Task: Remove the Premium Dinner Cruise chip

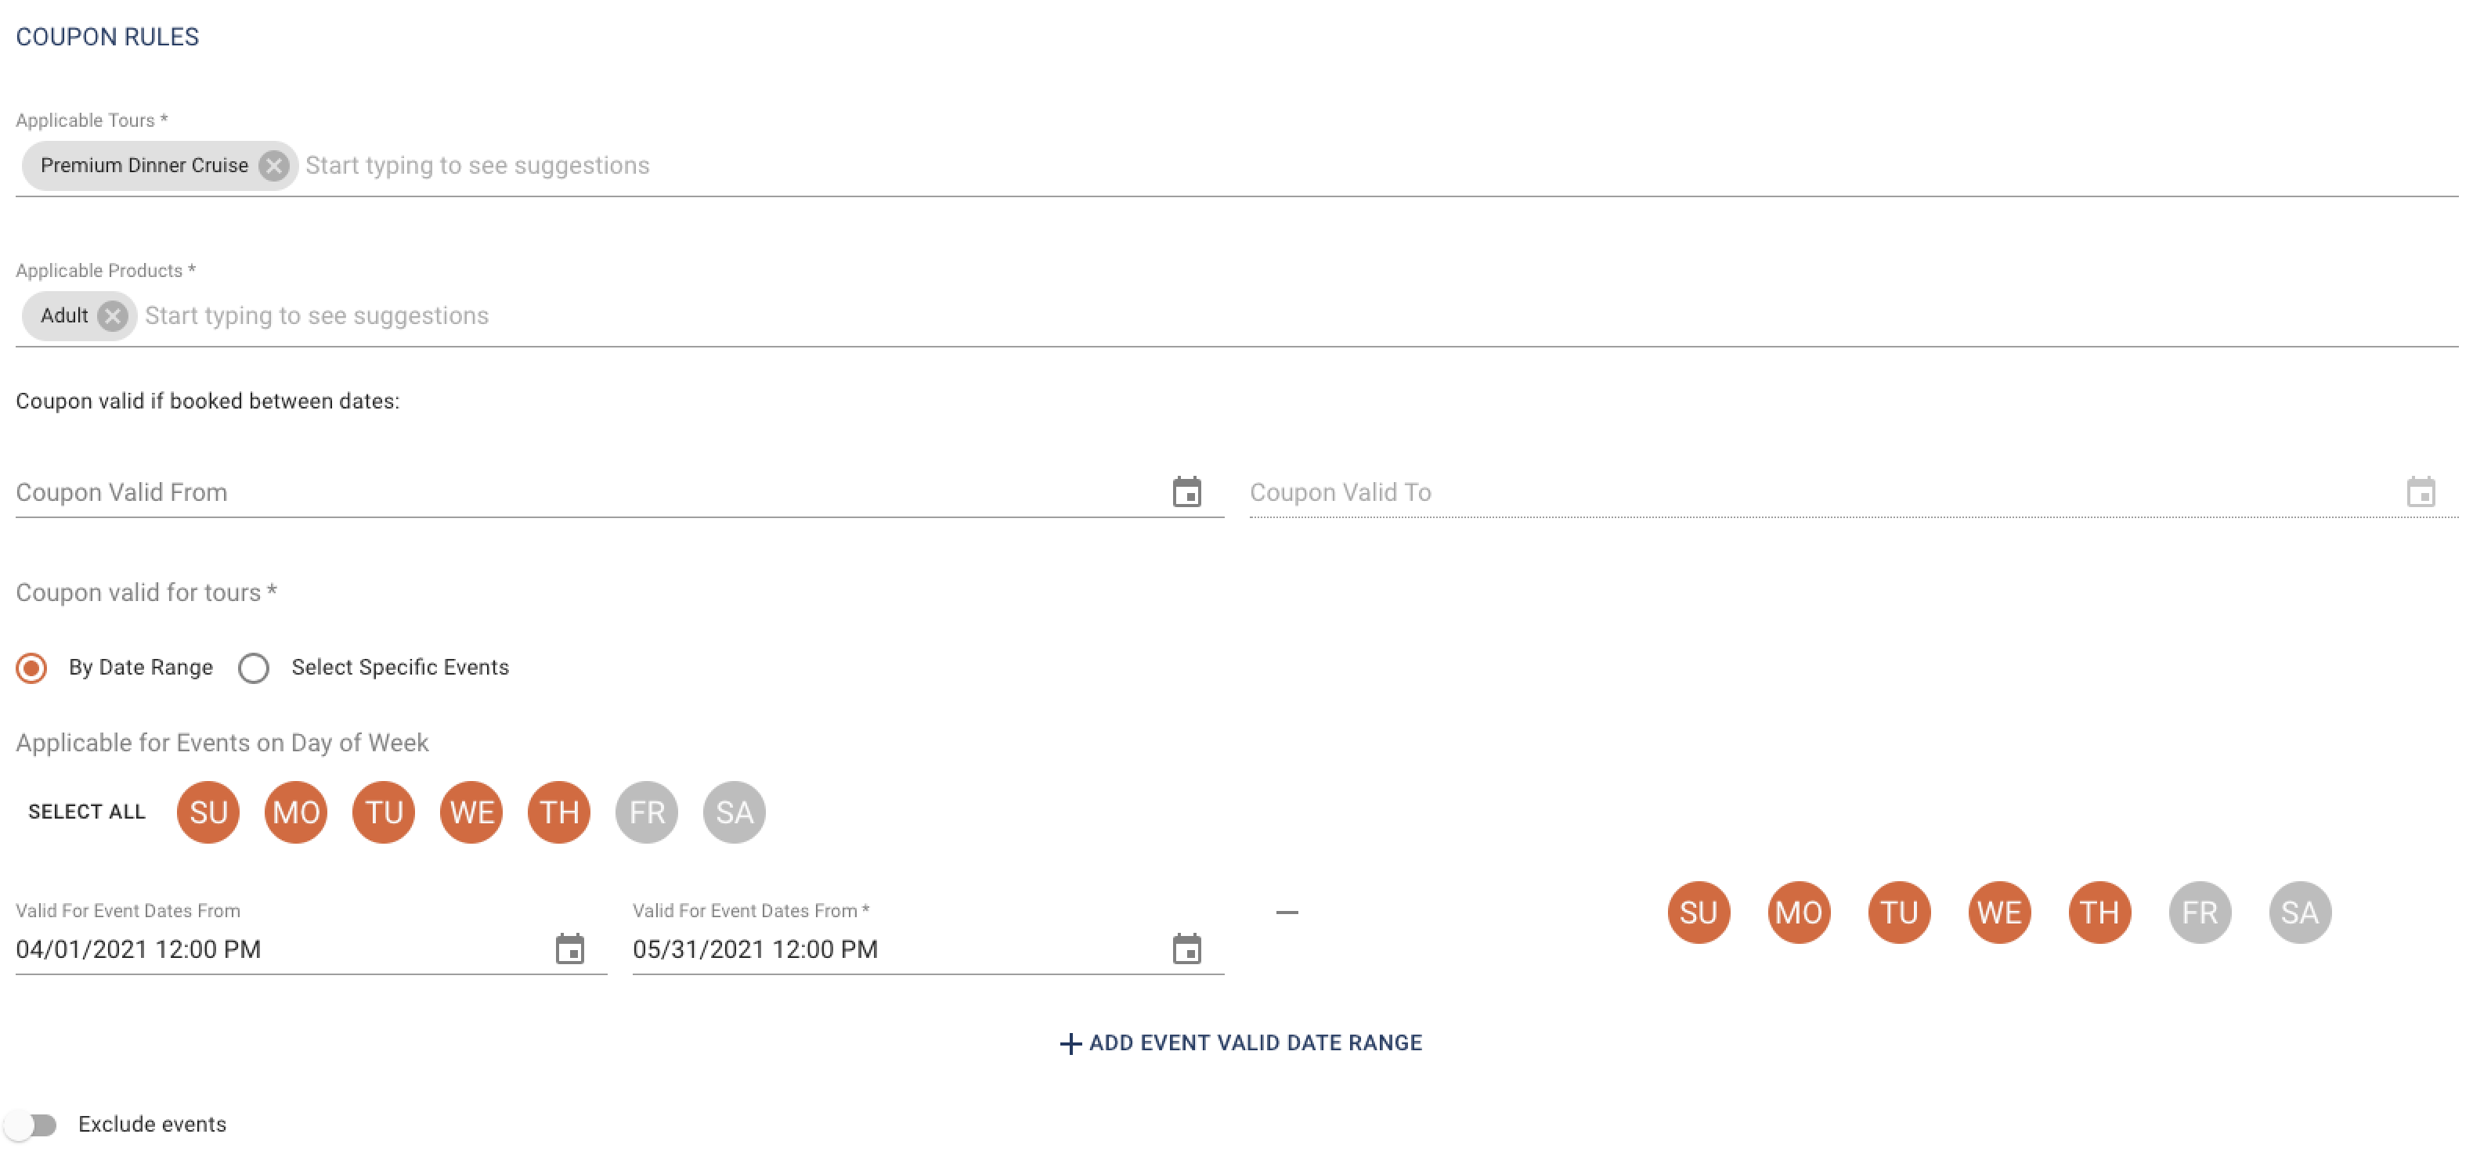Action: (x=273, y=166)
